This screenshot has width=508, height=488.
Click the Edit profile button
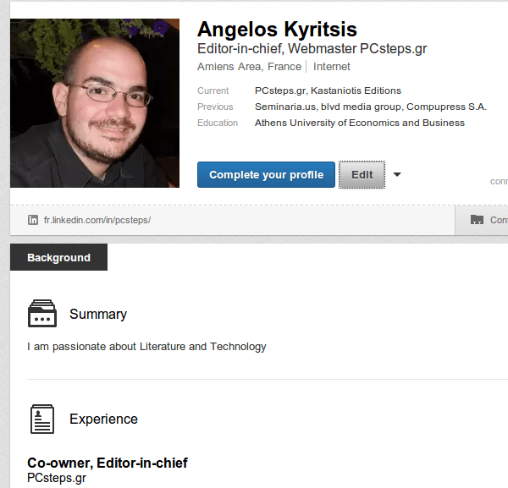(x=362, y=175)
